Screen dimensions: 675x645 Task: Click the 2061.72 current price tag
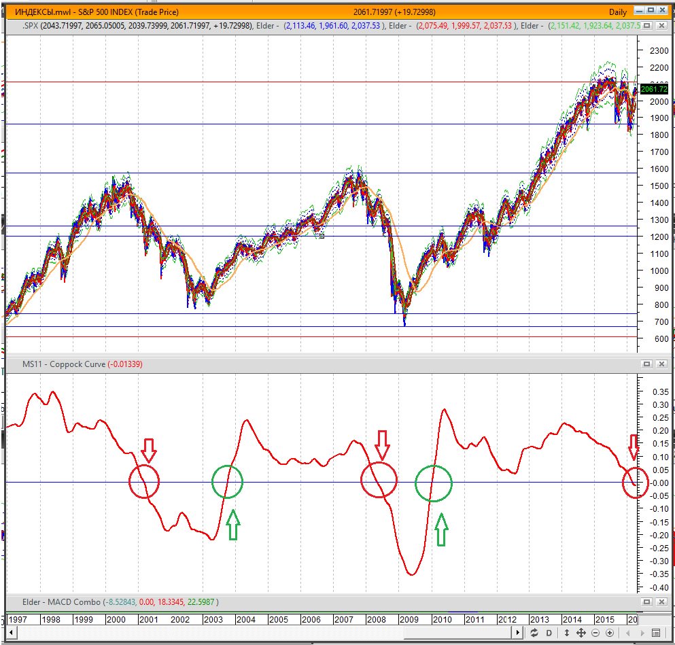(x=654, y=89)
